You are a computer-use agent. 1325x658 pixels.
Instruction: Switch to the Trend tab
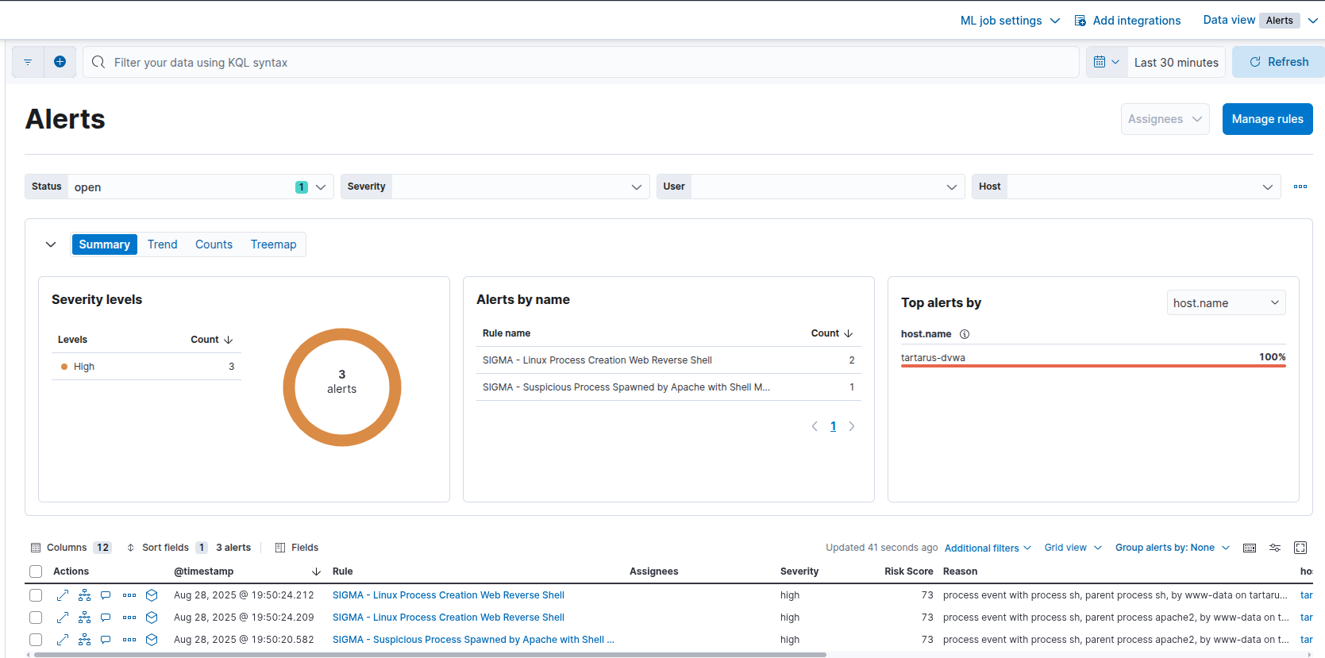point(162,244)
